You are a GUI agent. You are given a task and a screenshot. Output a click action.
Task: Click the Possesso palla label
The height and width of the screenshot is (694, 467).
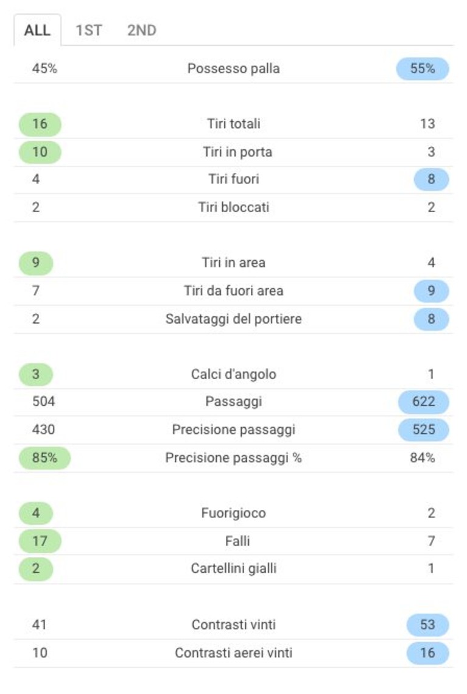coord(234,69)
